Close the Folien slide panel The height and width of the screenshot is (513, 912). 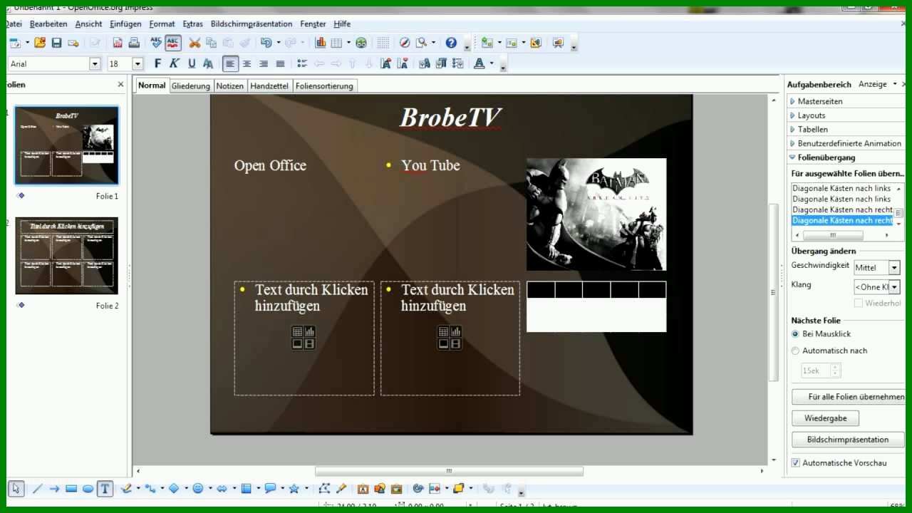tap(120, 85)
